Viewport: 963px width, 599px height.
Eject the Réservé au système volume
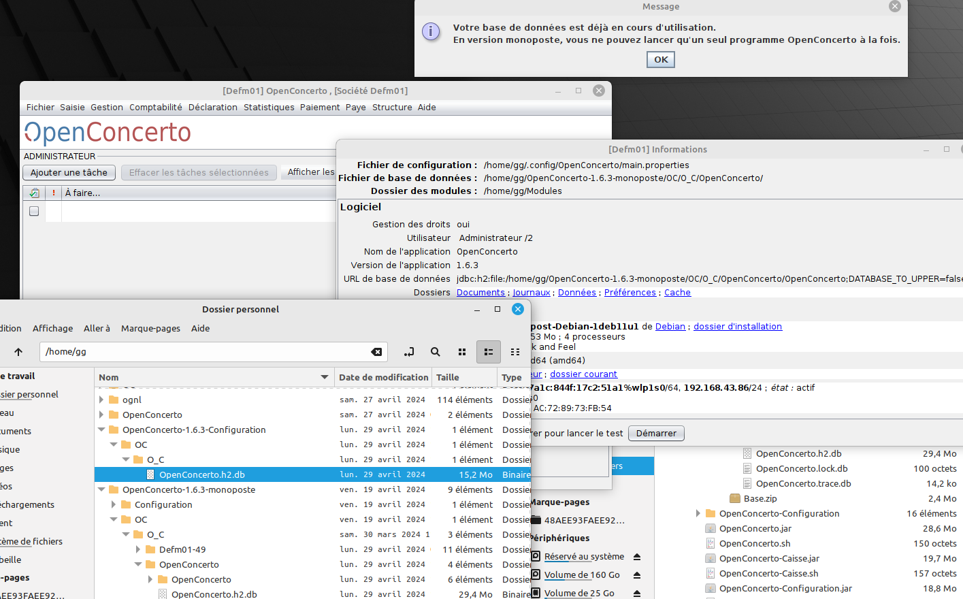[x=637, y=557]
